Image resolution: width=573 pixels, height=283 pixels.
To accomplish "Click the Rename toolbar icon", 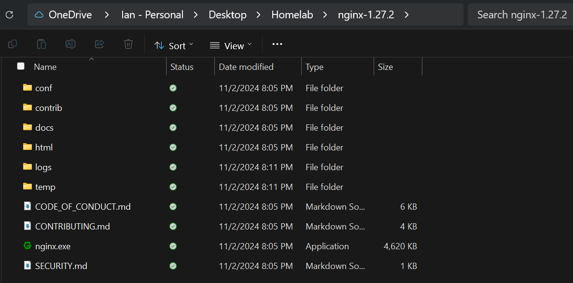I will [x=70, y=44].
